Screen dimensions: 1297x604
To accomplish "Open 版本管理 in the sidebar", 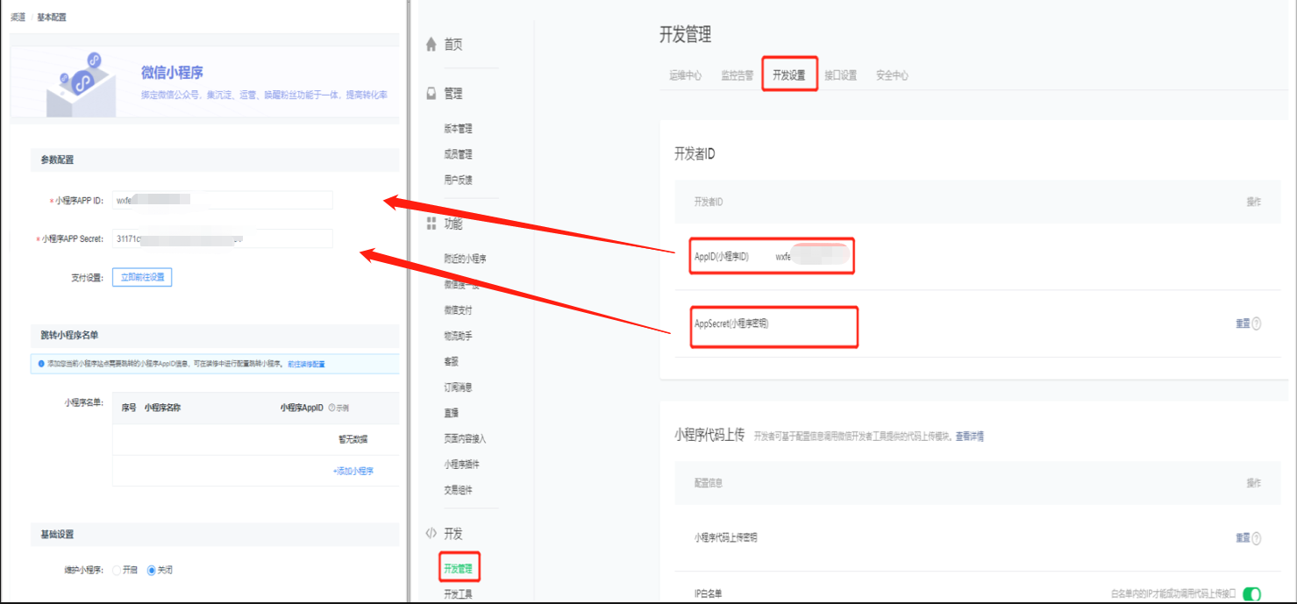I will tap(458, 129).
